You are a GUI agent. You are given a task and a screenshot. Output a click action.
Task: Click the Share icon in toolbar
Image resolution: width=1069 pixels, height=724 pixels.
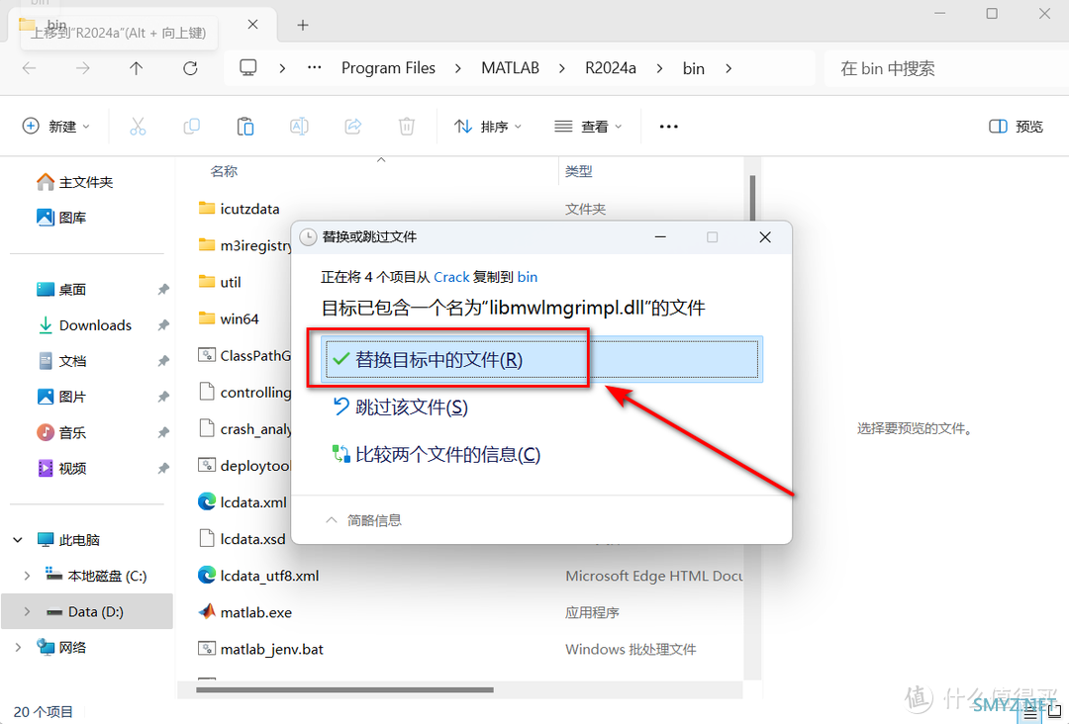point(353,126)
